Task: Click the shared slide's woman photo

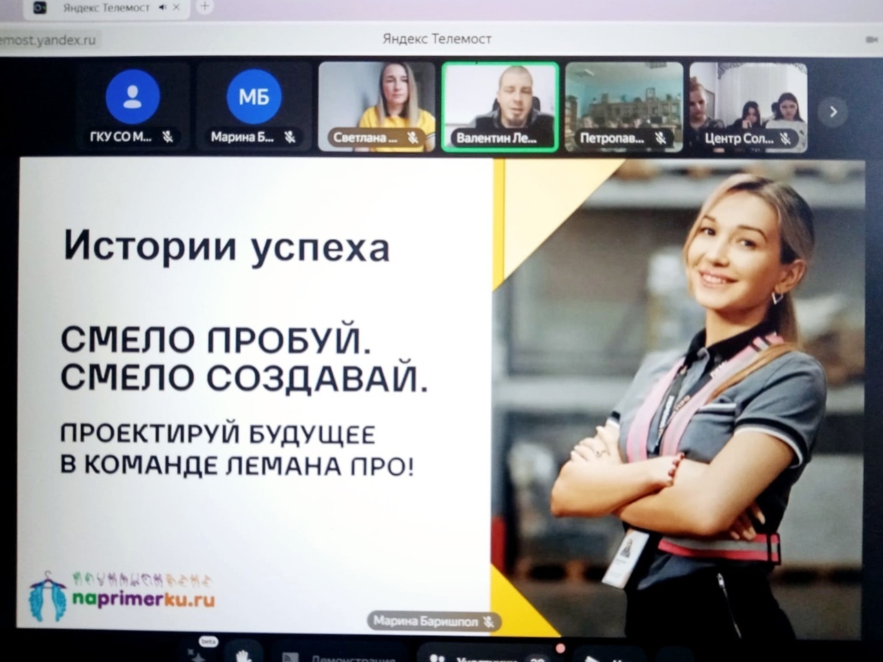Action: (x=678, y=397)
